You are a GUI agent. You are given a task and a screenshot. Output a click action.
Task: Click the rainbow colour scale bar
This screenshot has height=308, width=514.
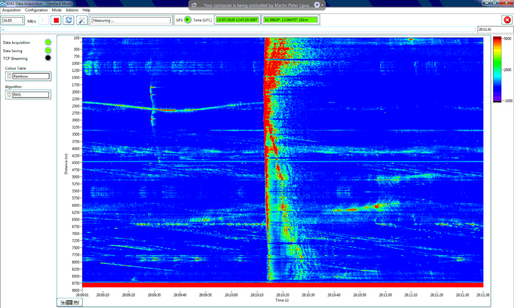(497, 69)
